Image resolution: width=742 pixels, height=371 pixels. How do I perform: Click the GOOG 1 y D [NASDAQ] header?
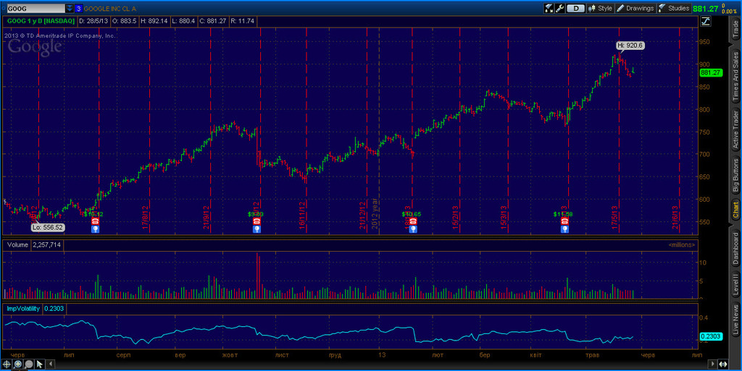41,21
